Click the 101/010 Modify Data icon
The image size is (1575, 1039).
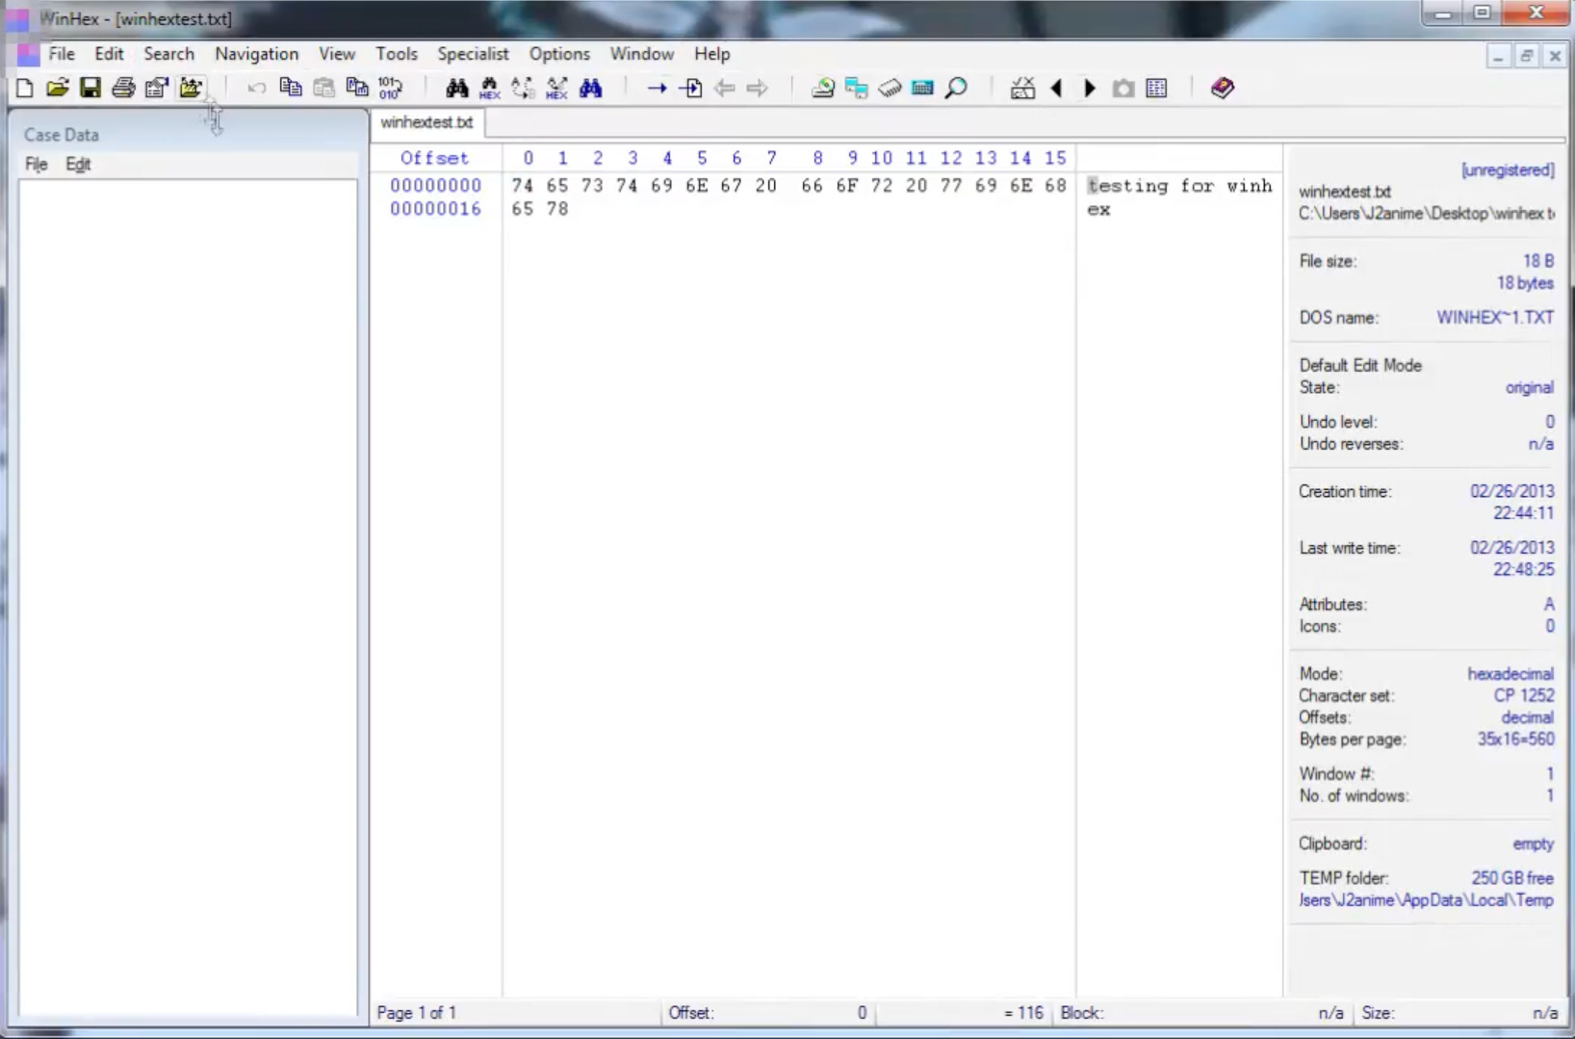(x=390, y=89)
